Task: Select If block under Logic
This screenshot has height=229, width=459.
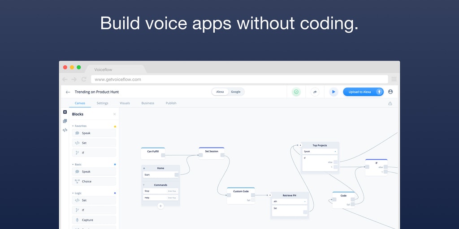Action: pos(94,210)
